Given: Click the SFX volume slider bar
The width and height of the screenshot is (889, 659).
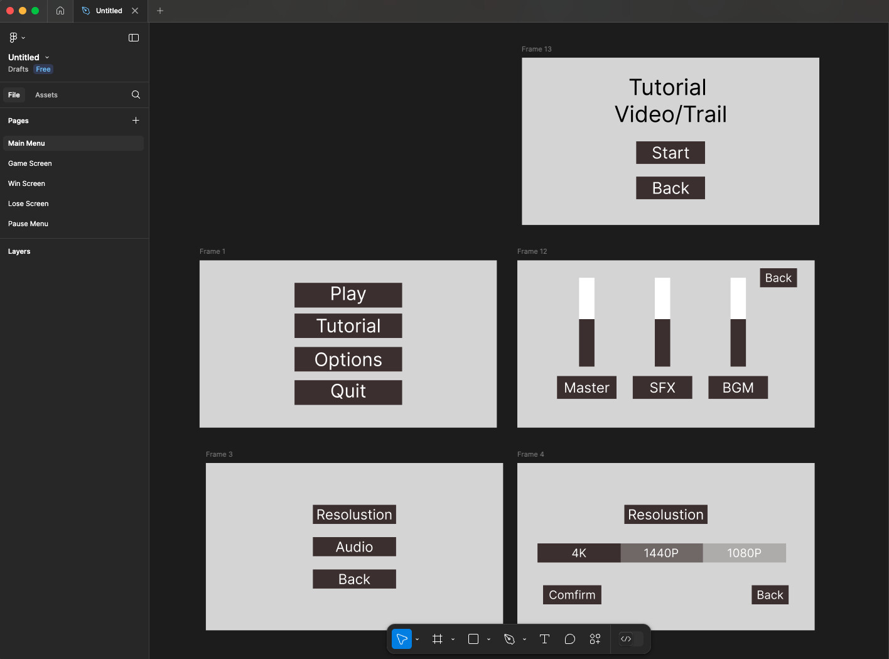Looking at the screenshot, I should (662, 322).
